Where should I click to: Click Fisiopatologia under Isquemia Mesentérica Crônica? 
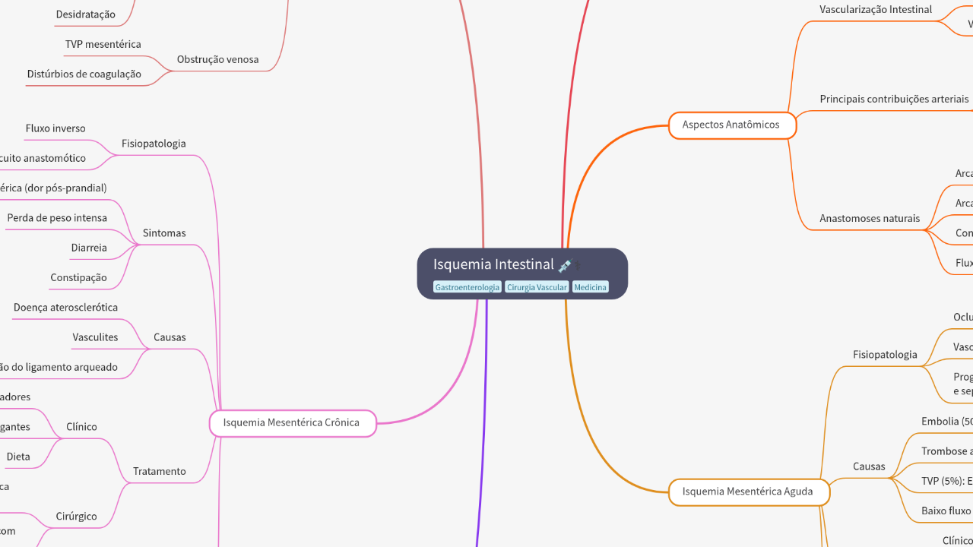(154, 144)
